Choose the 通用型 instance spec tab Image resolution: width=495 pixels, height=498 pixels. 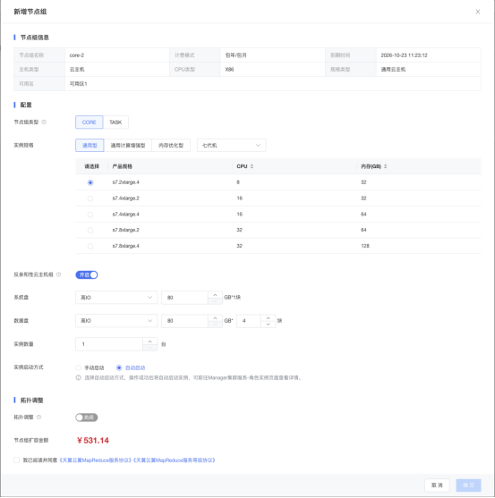tap(90, 146)
